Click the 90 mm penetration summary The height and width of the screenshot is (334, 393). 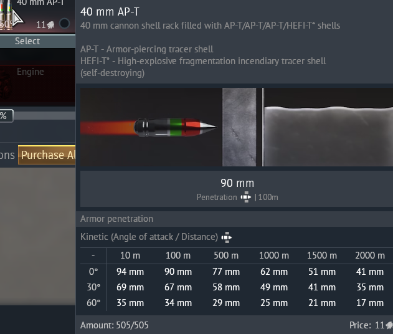coord(237,183)
